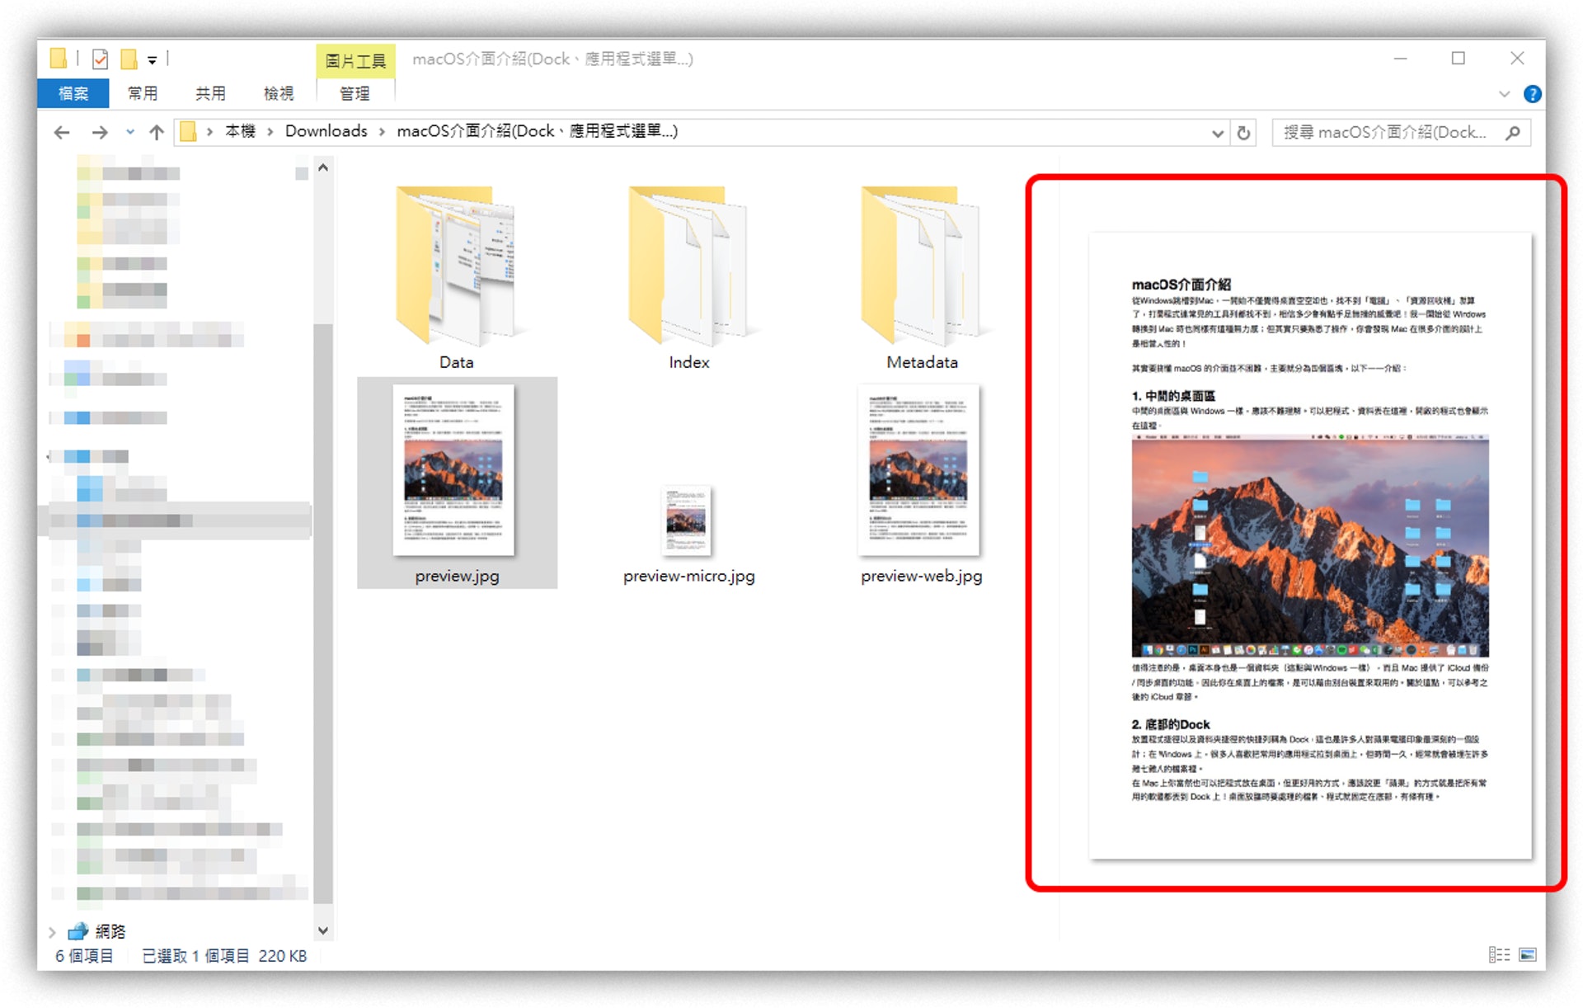The height and width of the screenshot is (1008, 1583).
Task: Click the Metadata folder name label
Action: tap(922, 362)
